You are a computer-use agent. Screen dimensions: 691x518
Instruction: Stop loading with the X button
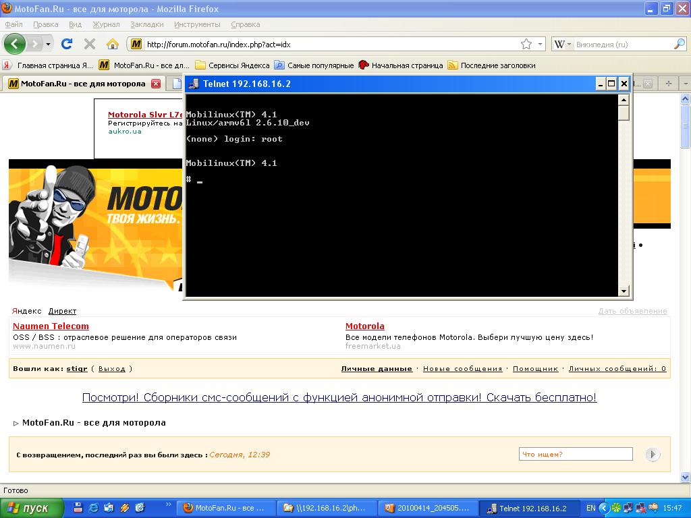click(90, 44)
